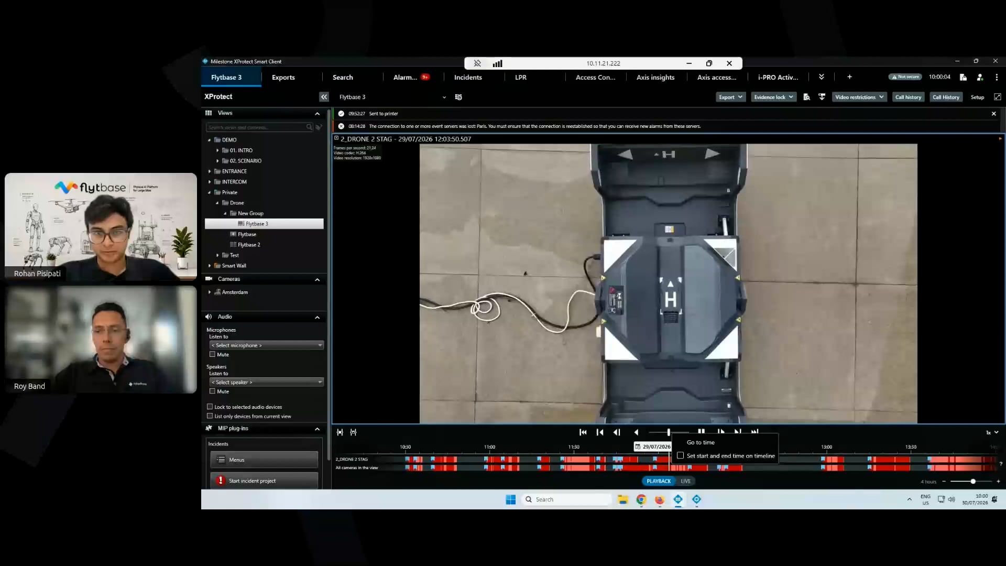Open Windows Start menu
The image size is (1006, 566).
click(510, 499)
